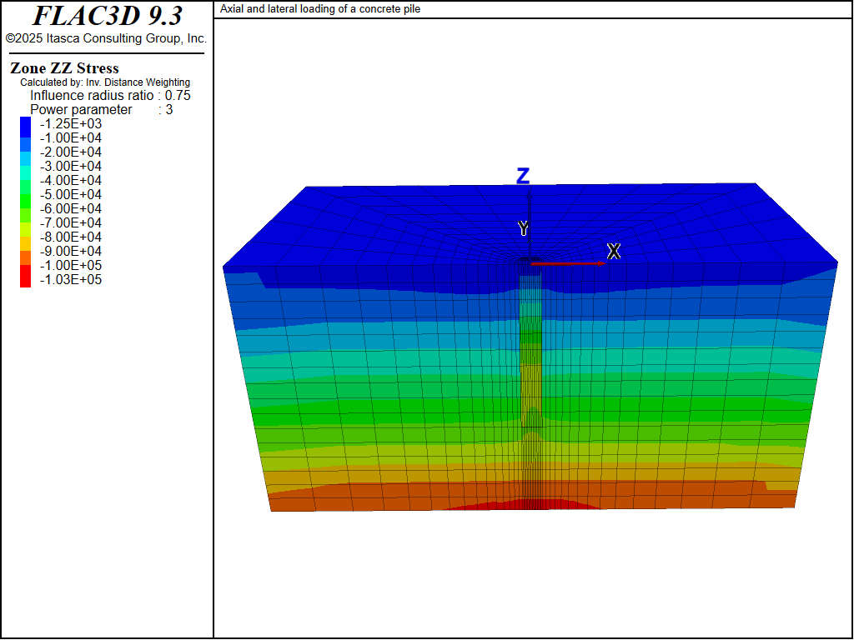Click the Itasca Consulting Group copyright text

106,38
